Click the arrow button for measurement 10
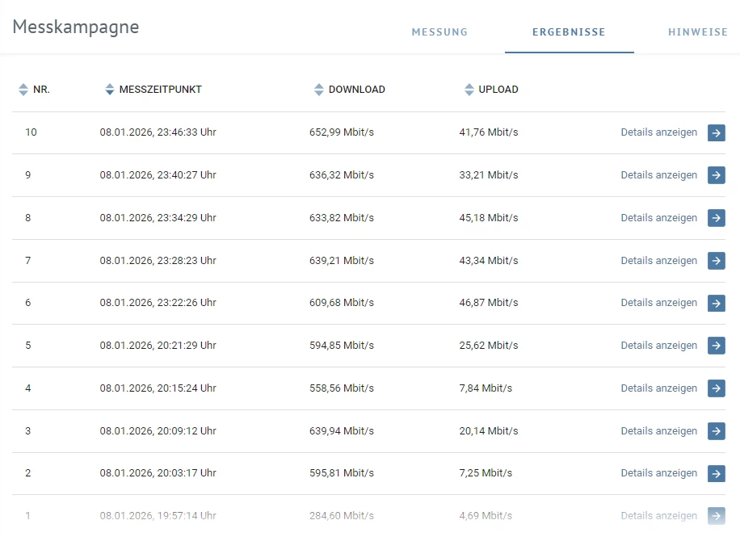This screenshot has height=537, width=740. click(717, 132)
